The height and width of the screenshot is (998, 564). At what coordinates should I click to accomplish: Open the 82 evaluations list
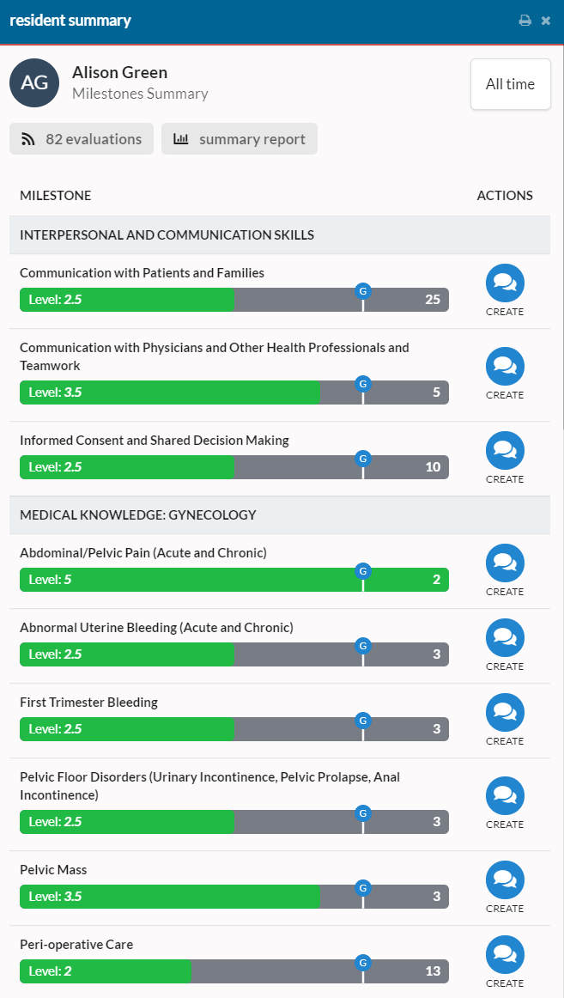pyautogui.click(x=81, y=139)
